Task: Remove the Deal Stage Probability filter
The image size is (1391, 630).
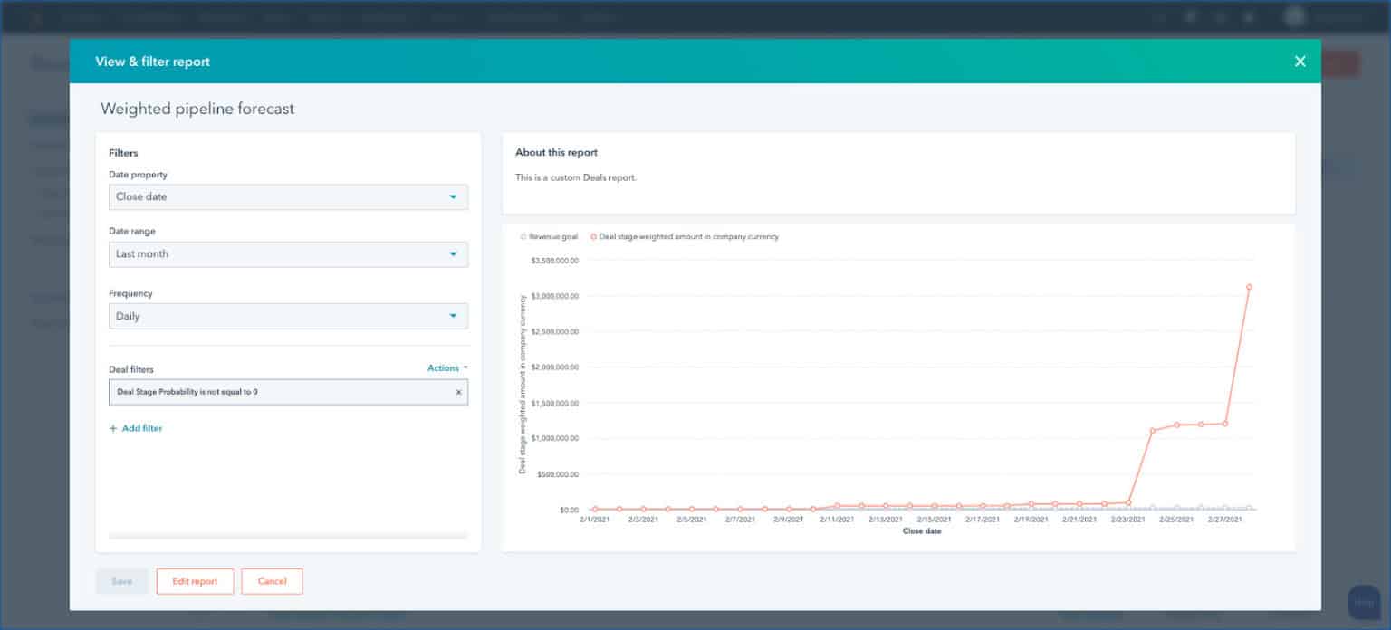Action: point(458,392)
